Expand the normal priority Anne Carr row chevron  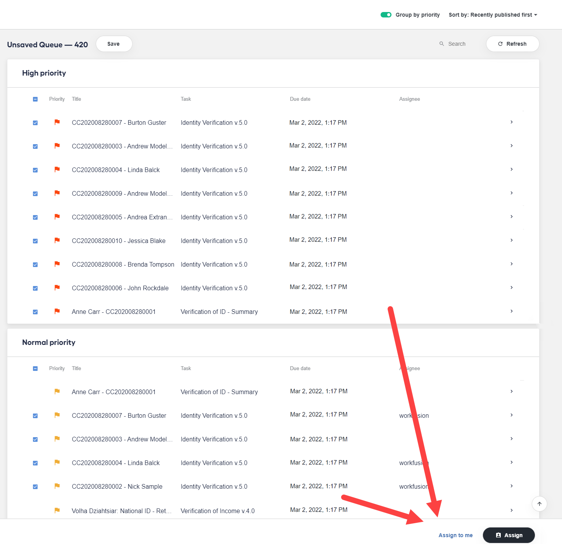(x=512, y=391)
